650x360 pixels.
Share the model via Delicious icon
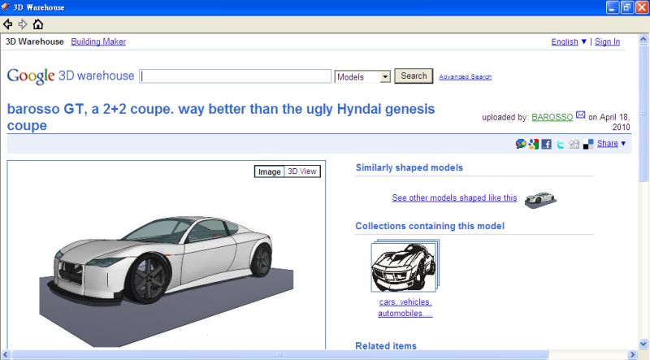pyautogui.click(x=587, y=144)
